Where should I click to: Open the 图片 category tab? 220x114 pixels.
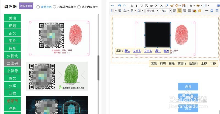pyautogui.click(x=12, y=41)
